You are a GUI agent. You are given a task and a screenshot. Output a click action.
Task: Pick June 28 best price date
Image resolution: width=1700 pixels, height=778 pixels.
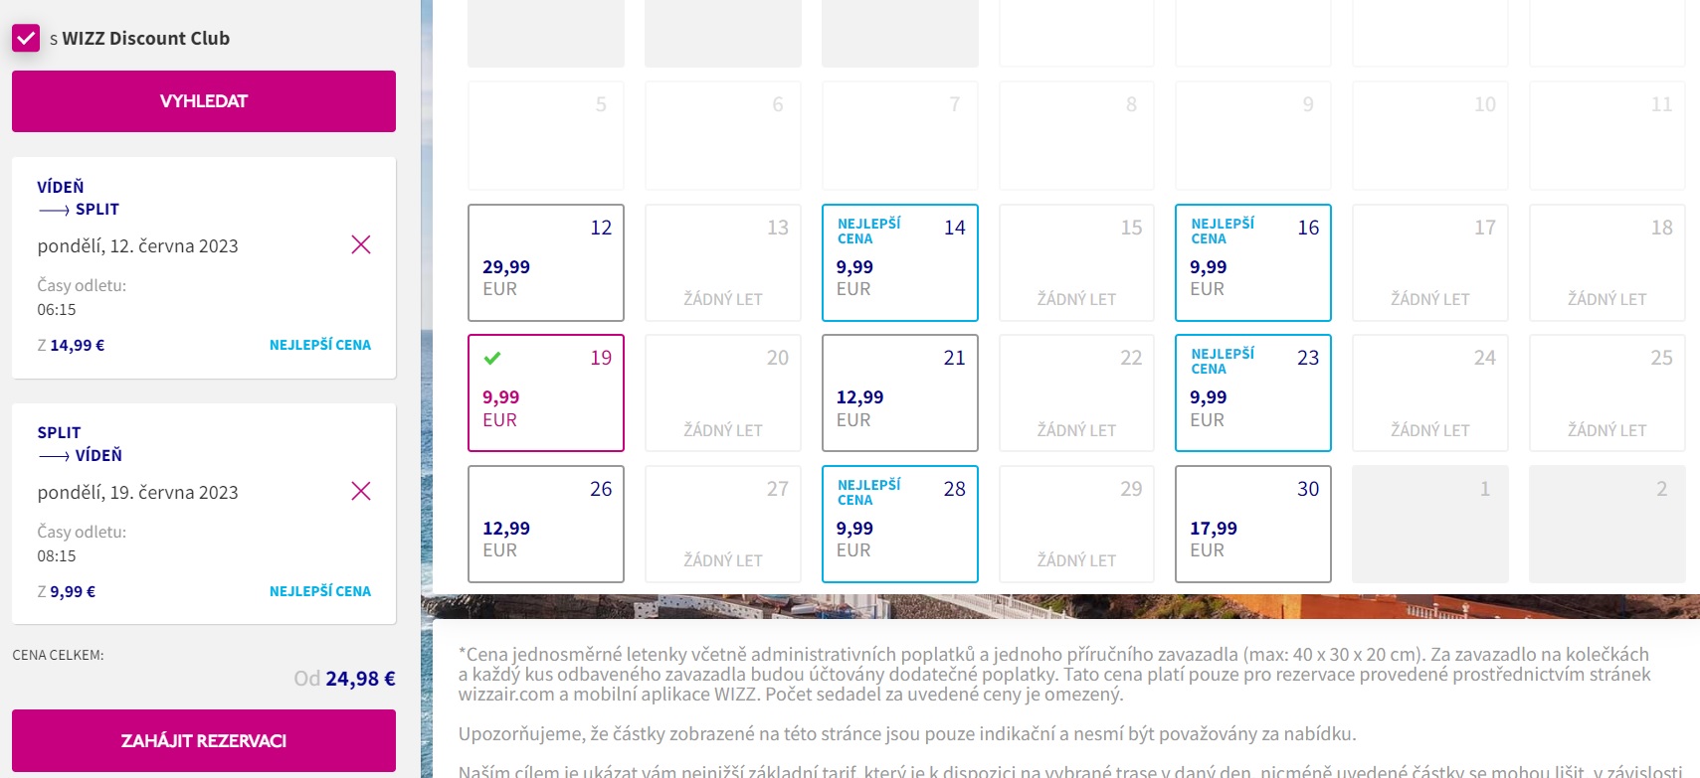tap(899, 524)
